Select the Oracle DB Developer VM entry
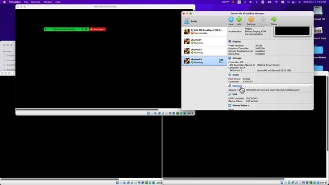 pyautogui.click(x=204, y=31)
